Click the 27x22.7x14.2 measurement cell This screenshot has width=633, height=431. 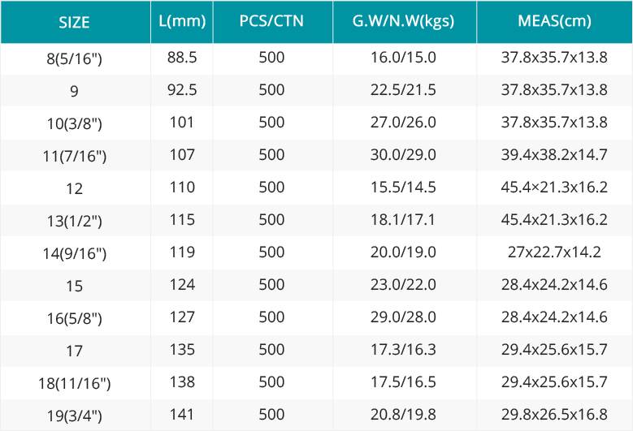(555, 252)
